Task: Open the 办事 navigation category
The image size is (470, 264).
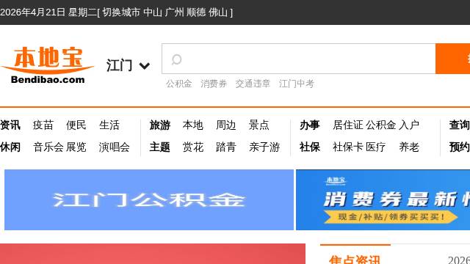Action: coord(310,125)
